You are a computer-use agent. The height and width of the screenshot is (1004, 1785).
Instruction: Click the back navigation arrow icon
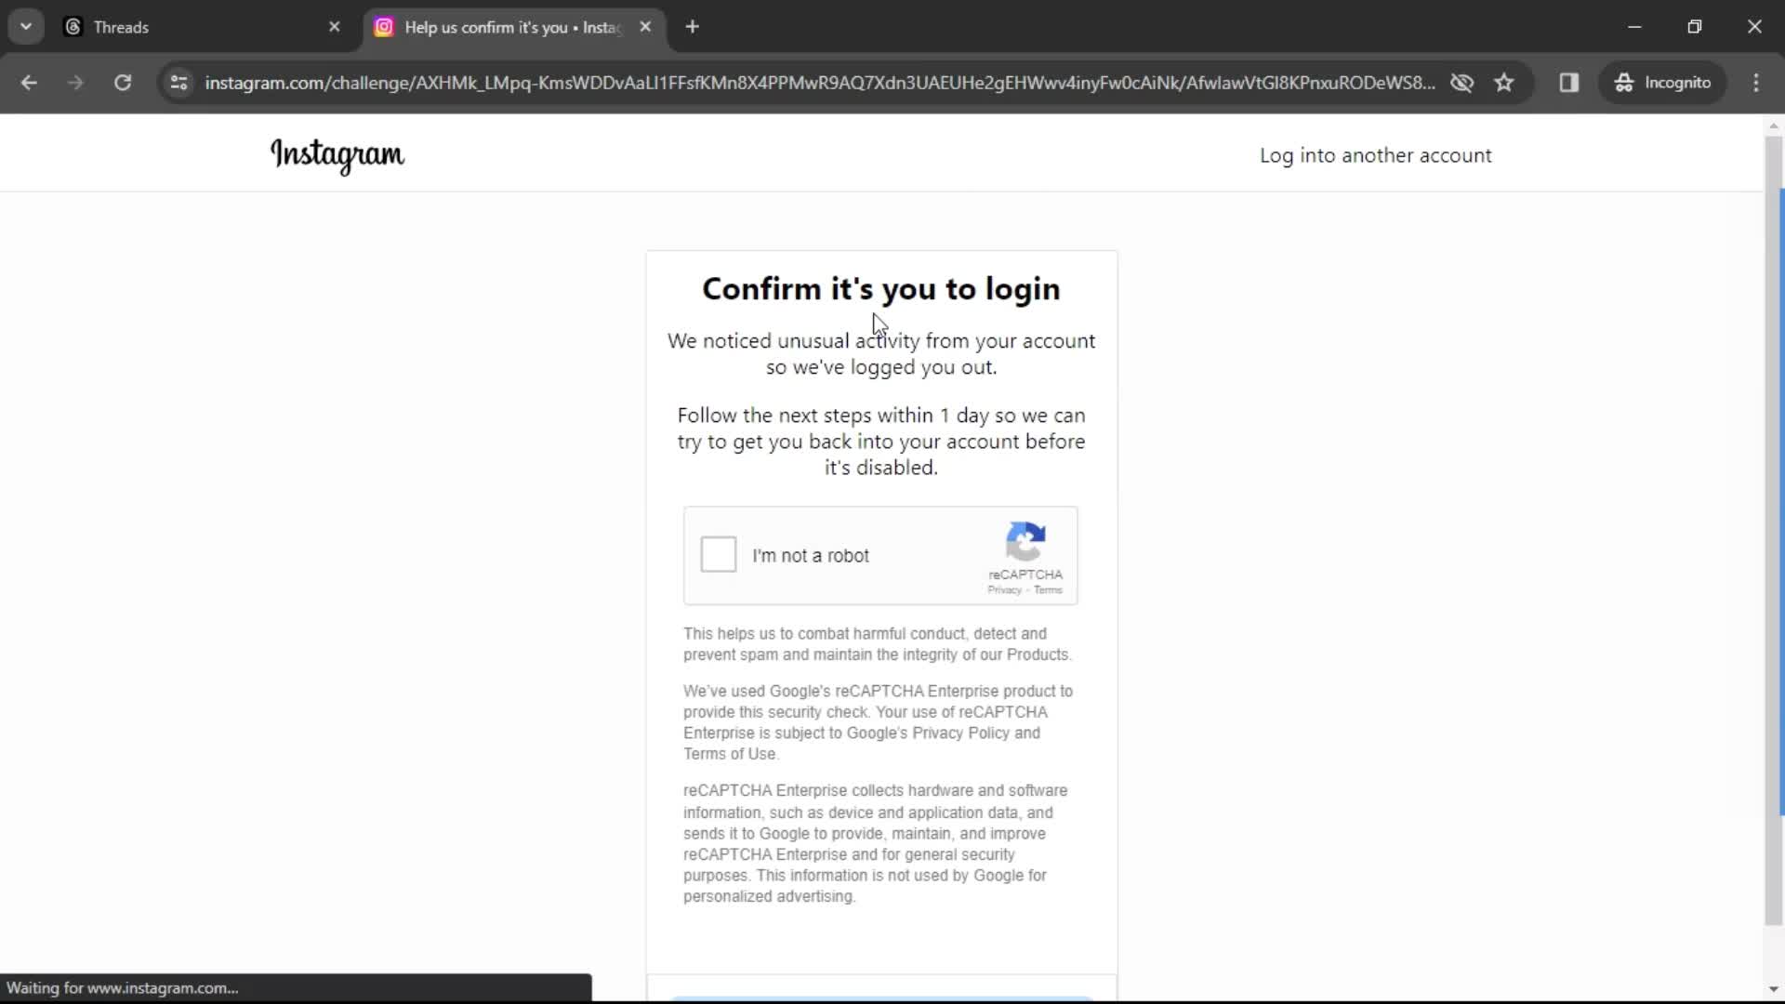click(x=28, y=82)
